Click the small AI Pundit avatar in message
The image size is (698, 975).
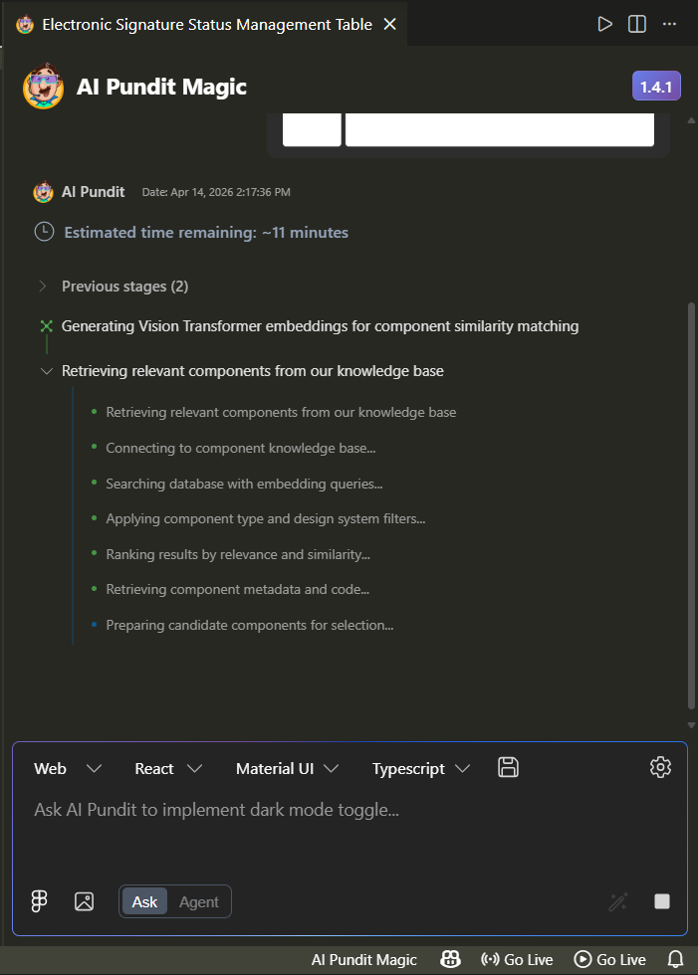click(x=43, y=192)
